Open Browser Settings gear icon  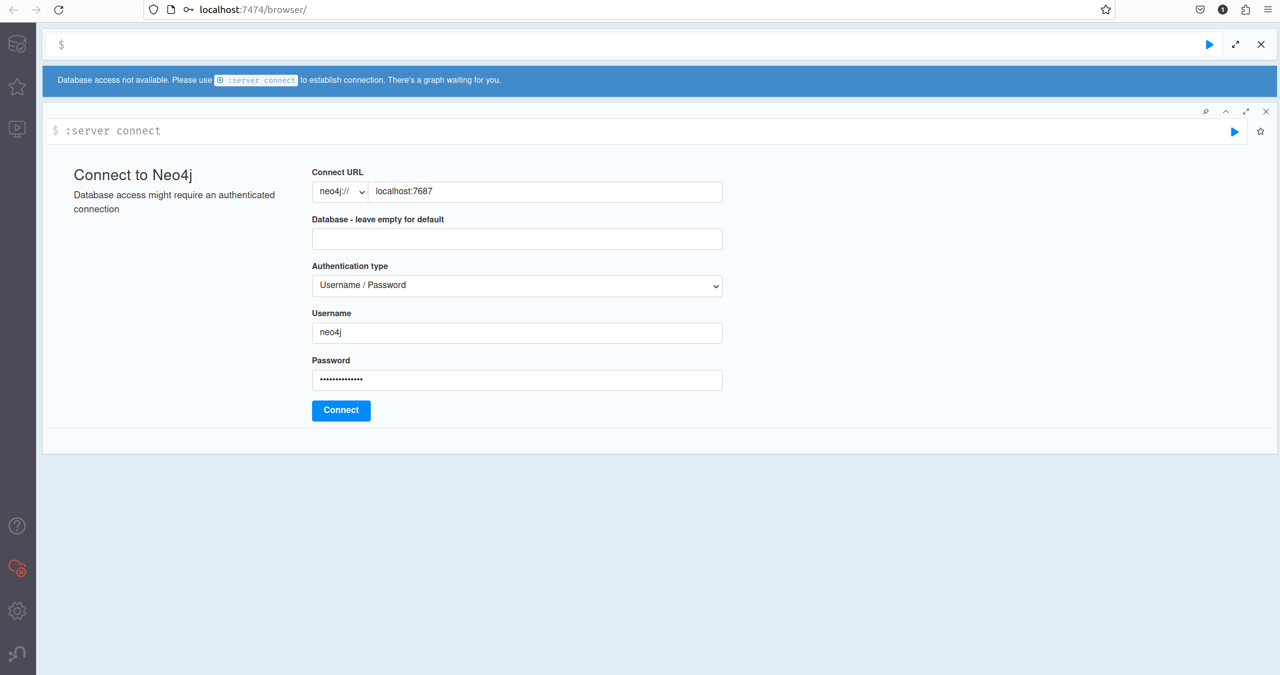(x=17, y=611)
